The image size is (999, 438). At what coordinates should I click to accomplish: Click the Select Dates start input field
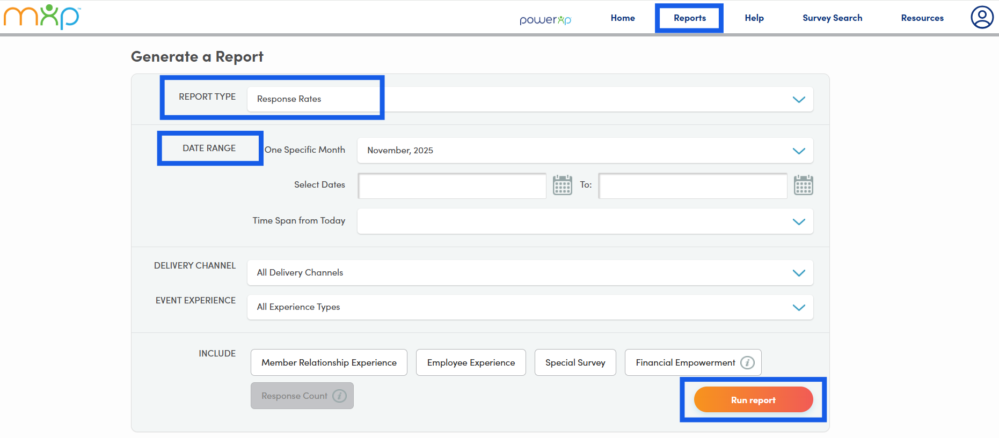click(x=452, y=186)
